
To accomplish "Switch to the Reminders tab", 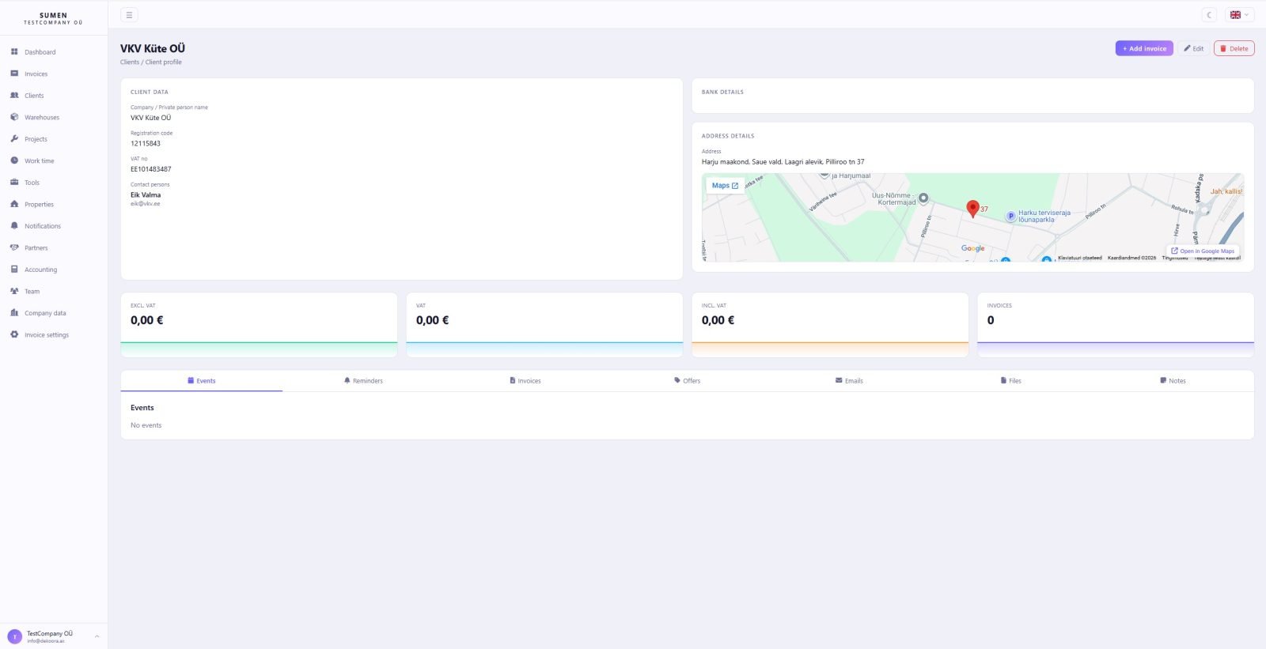I will 363,381.
